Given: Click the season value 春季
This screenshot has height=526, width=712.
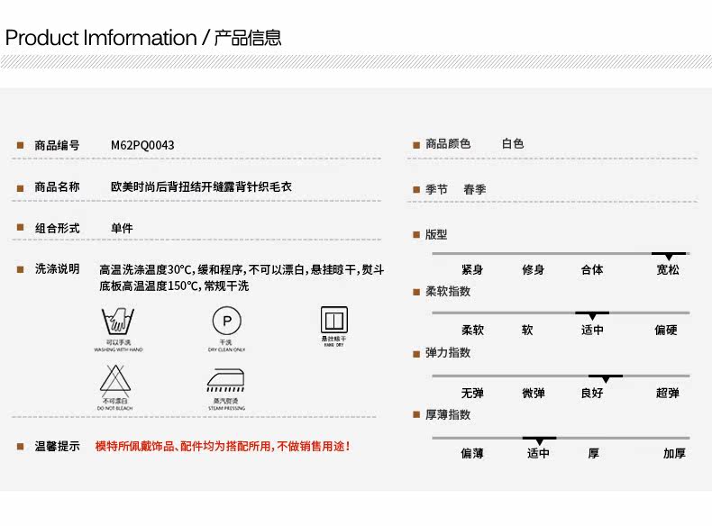Looking at the screenshot, I should pyautogui.click(x=474, y=189).
